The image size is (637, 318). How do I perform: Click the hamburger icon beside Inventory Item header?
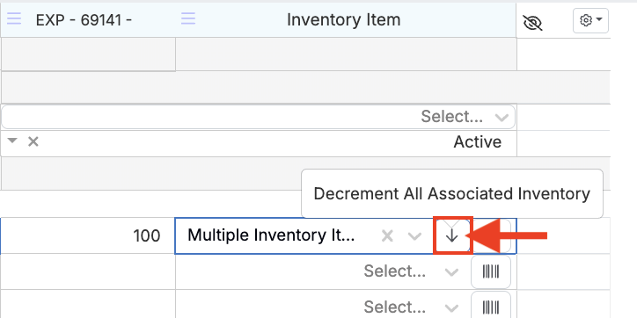tap(188, 18)
